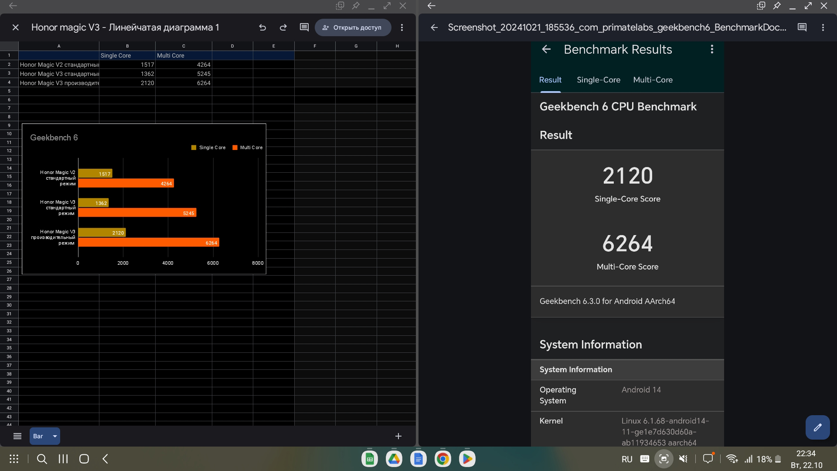Select cell with value 1517
Image resolution: width=837 pixels, height=471 pixels.
point(127,65)
